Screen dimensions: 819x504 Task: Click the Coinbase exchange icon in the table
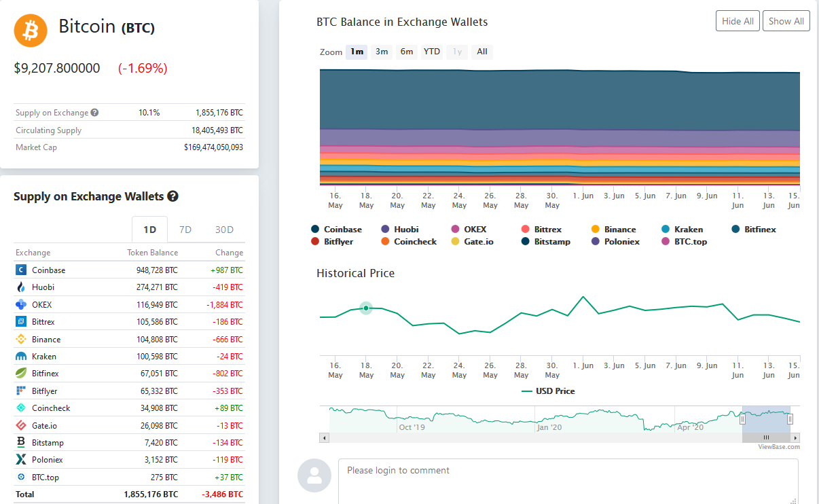point(20,270)
